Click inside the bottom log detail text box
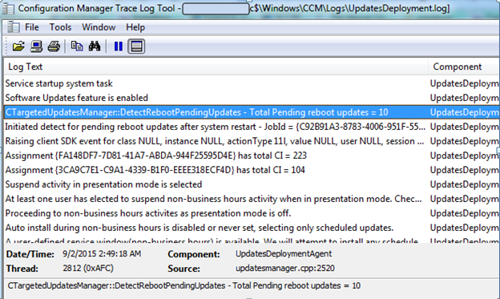 (252, 289)
